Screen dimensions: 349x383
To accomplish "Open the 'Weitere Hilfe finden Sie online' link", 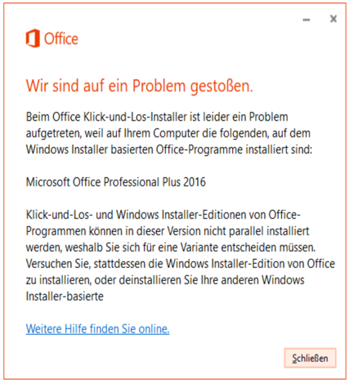I will click(97, 329).
